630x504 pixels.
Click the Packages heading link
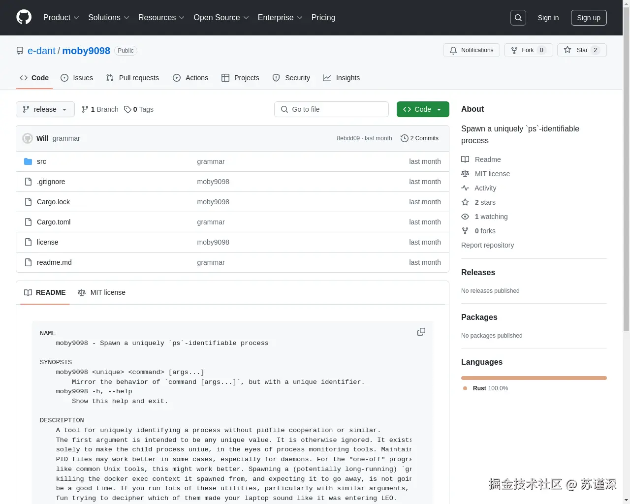click(x=479, y=317)
